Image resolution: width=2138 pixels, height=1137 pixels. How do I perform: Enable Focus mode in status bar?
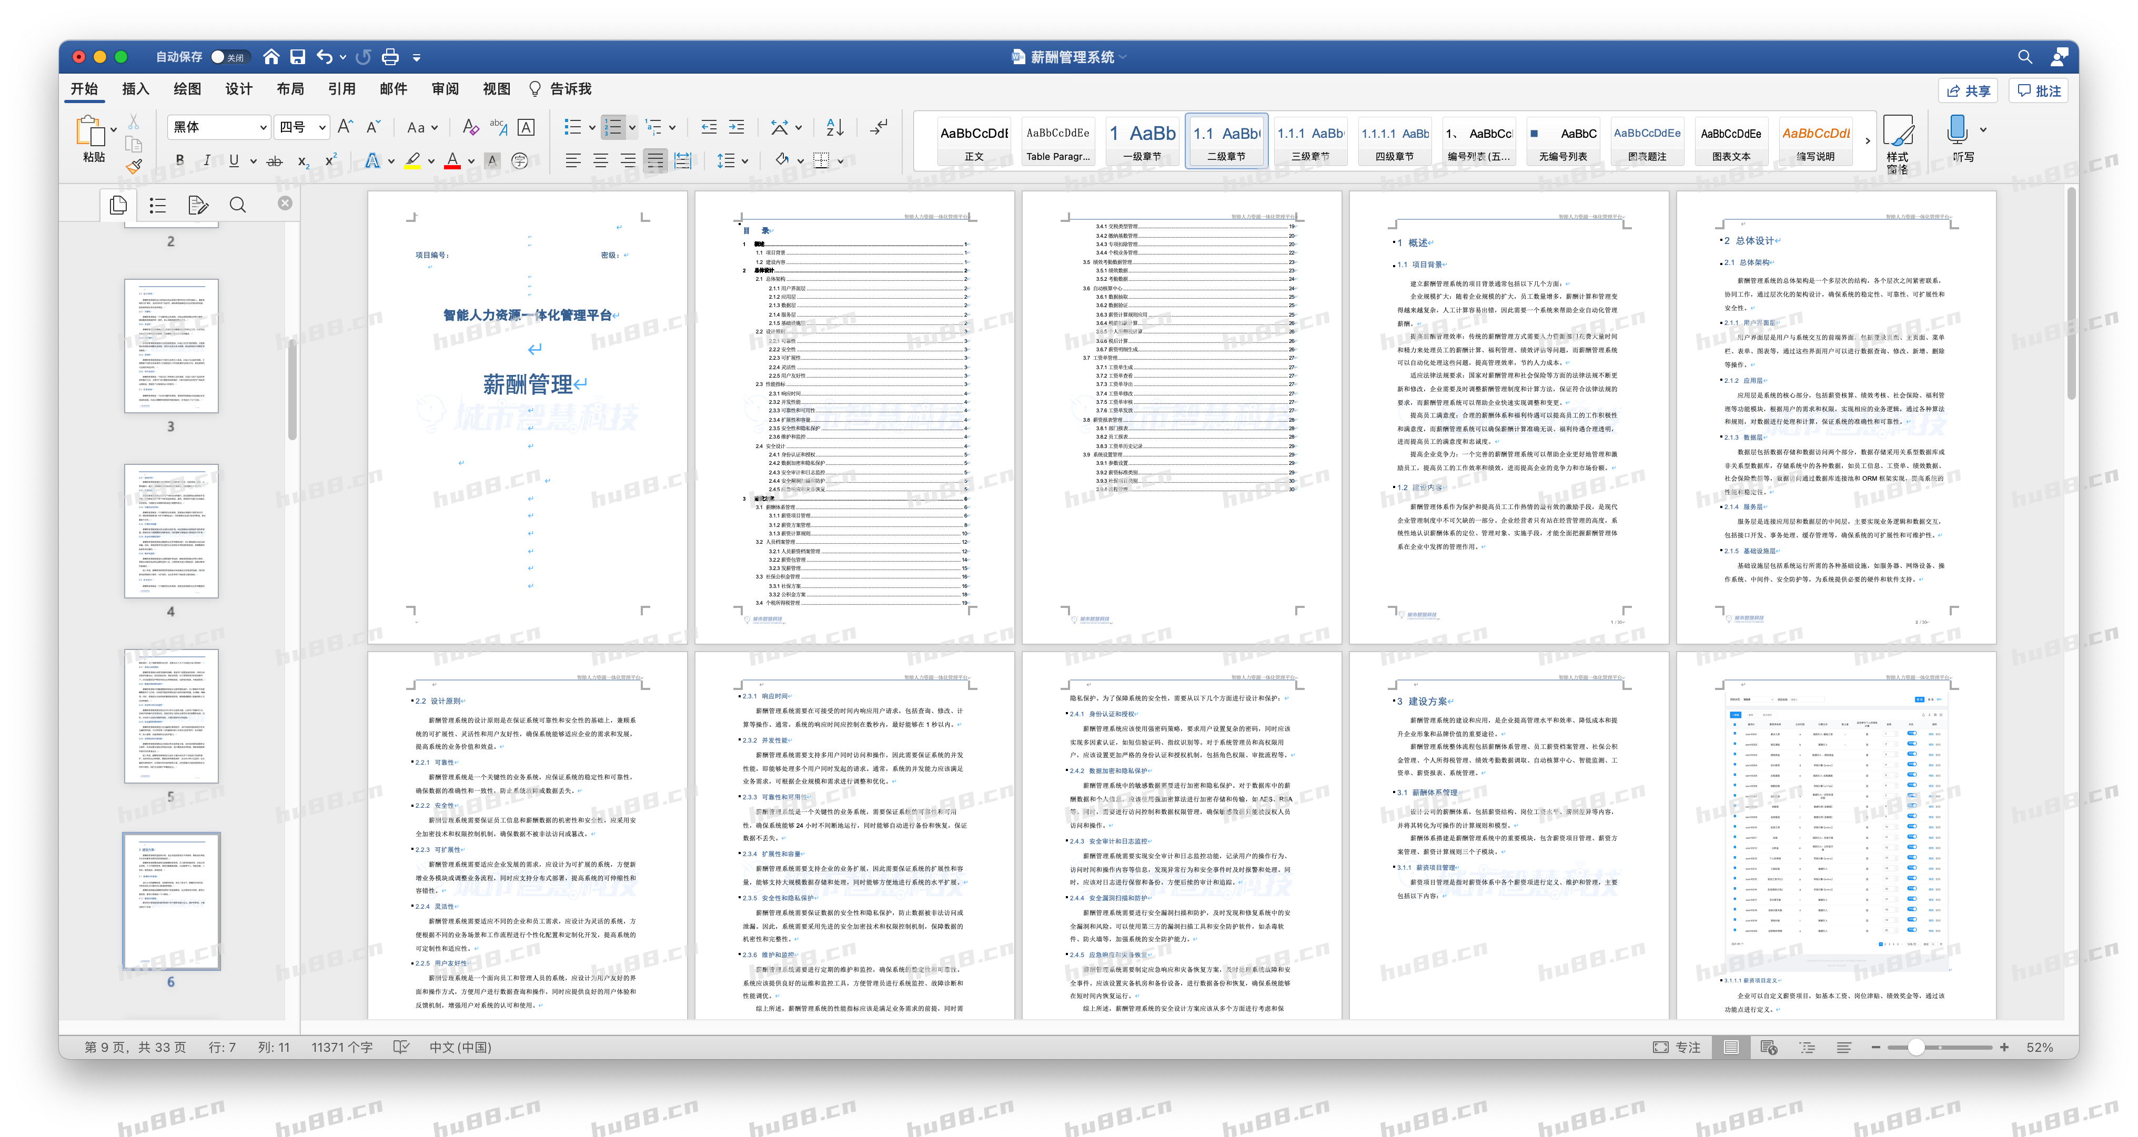pyautogui.click(x=1677, y=1048)
